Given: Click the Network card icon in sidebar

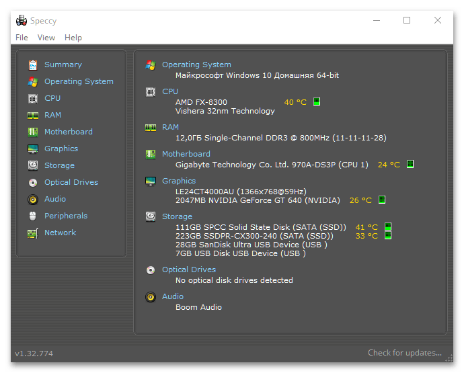Looking at the screenshot, I should [x=33, y=233].
